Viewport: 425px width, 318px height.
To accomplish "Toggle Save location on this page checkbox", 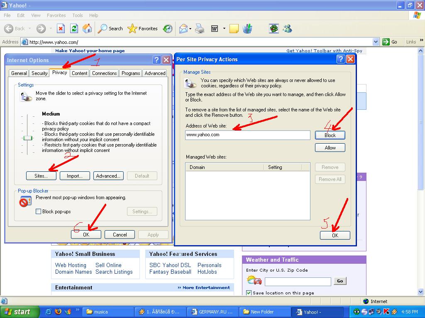I will [x=249, y=293].
